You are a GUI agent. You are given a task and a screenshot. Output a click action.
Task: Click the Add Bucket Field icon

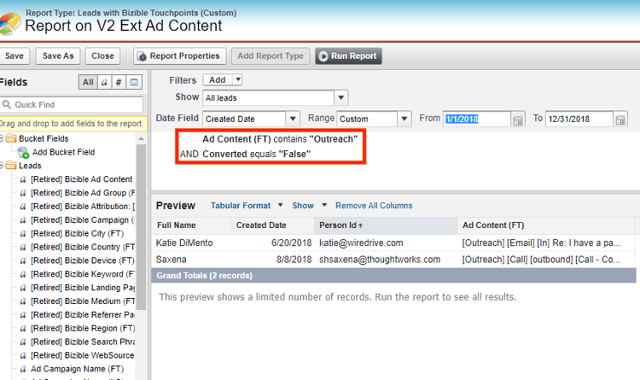pyautogui.click(x=23, y=152)
